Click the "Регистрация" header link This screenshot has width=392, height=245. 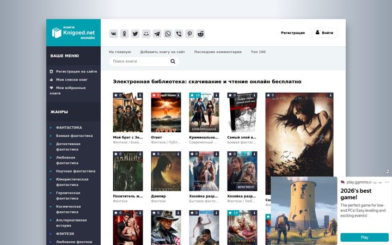pyautogui.click(x=293, y=33)
